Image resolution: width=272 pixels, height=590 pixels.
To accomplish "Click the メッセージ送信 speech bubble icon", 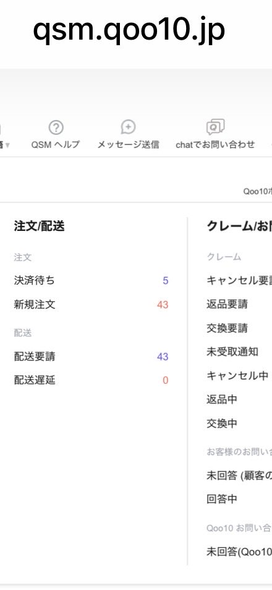I will 128,127.
